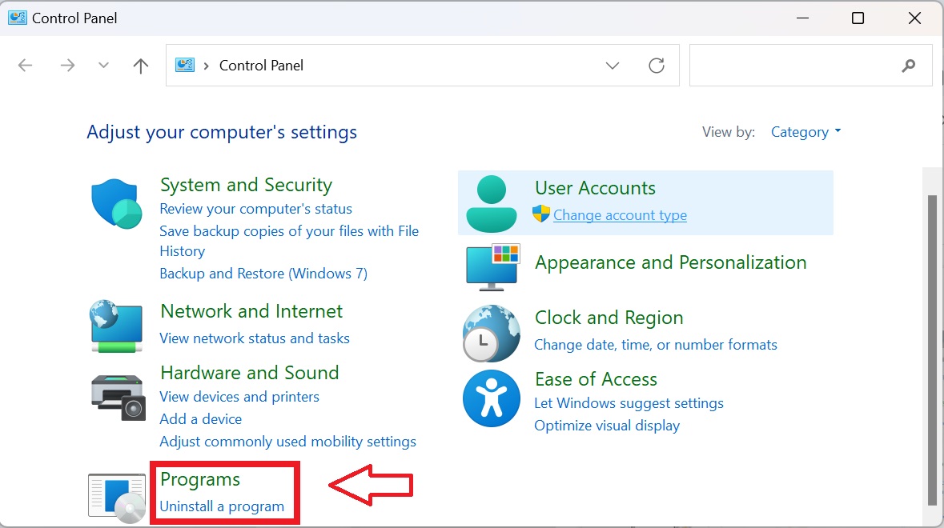Click the Hardware and Sound printer icon
This screenshot has height=528, width=944.
(118, 395)
